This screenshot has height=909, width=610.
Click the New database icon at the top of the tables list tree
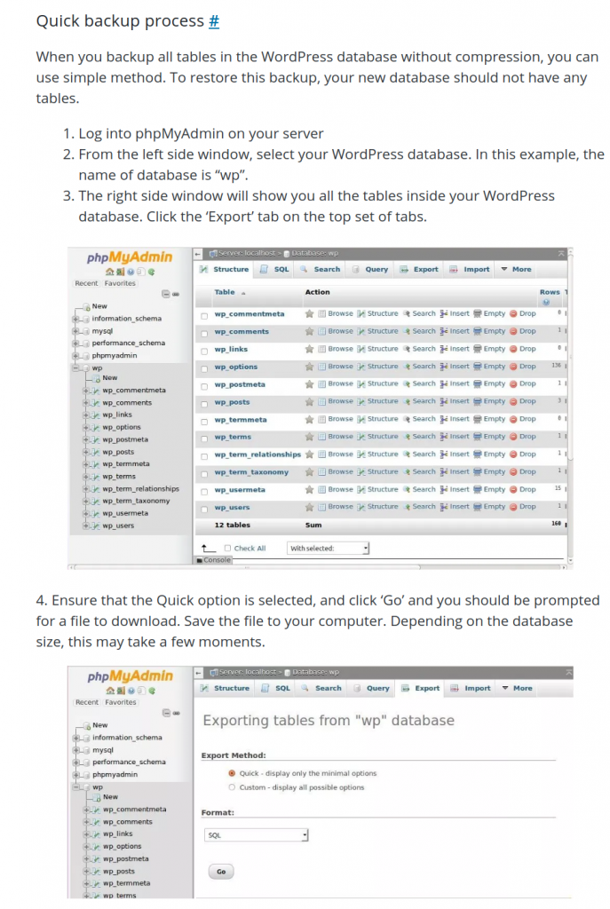[x=87, y=306]
